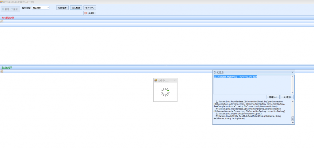Click the 导出模版 button

click(62, 8)
